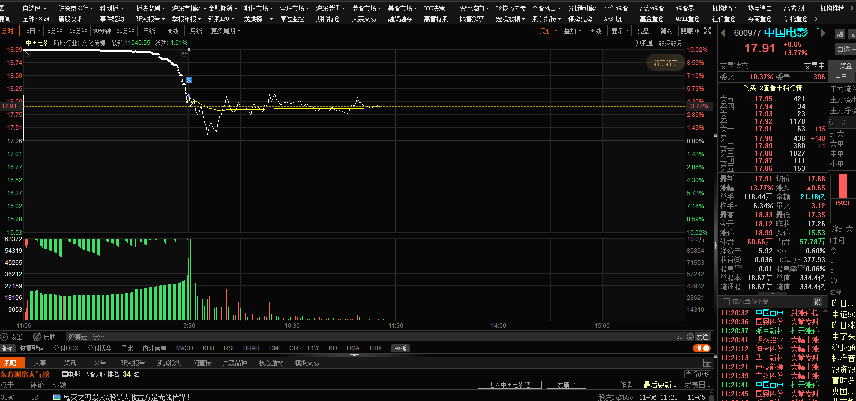This screenshot has width=856, height=401.
Task: Open the 更多周期 period dropdown
Action: pyautogui.click(x=226, y=31)
